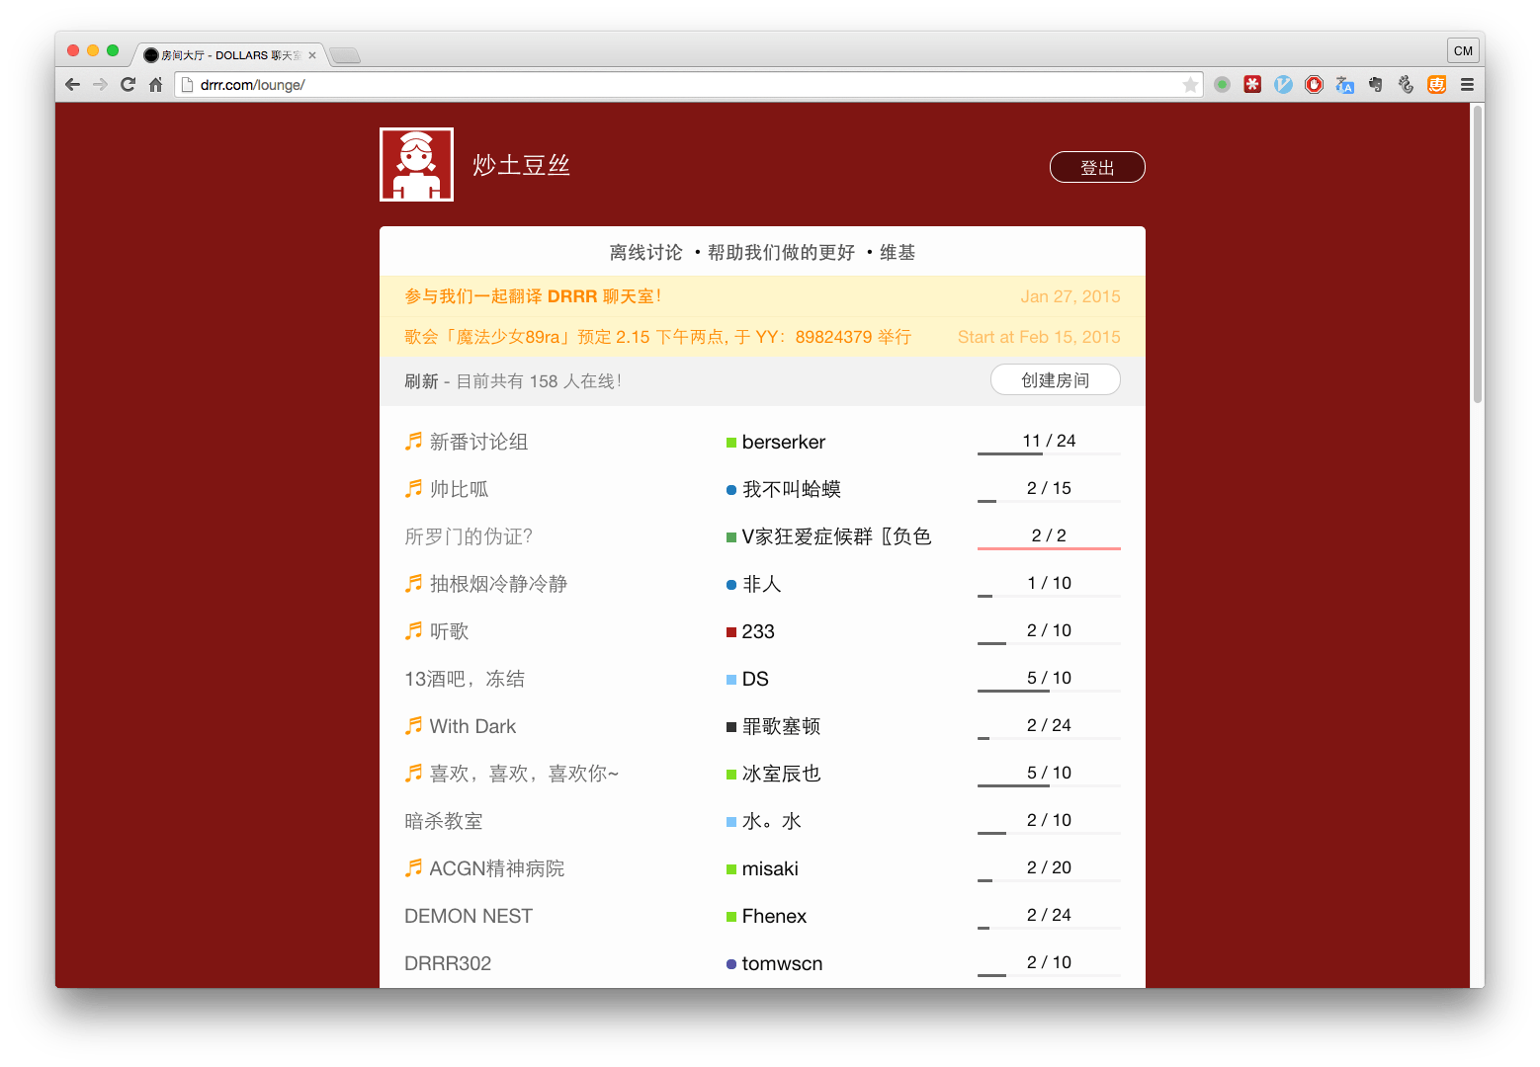The height and width of the screenshot is (1067, 1540).
Task: Click the nurse avatar profile picture
Action: [x=416, y=165]
